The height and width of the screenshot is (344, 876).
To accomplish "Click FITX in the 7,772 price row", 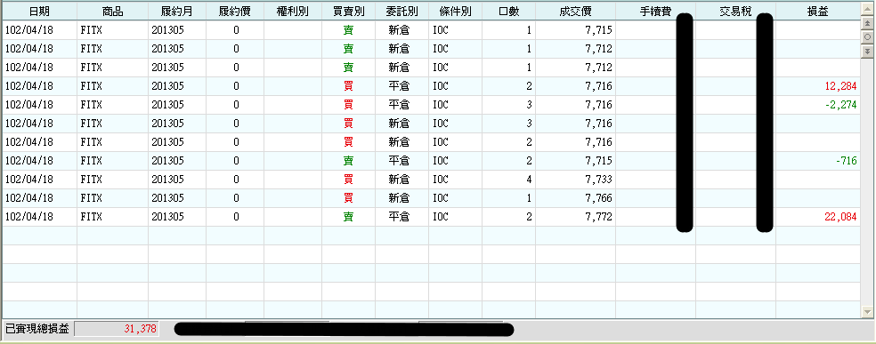I will point(92,217).
